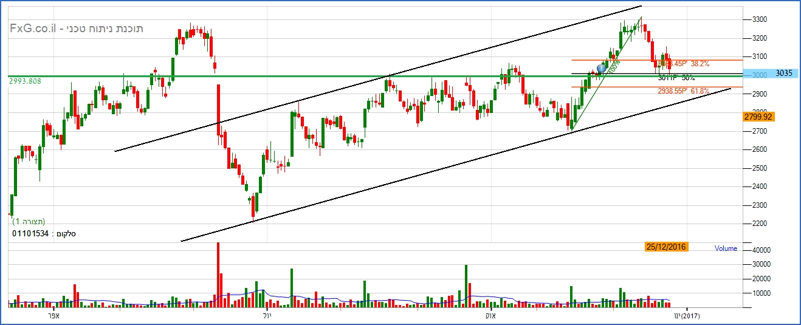Select the lower black channel trendline
Viewport: 801px width, 325px height.
pyautogui.click(x=456, y=165)
